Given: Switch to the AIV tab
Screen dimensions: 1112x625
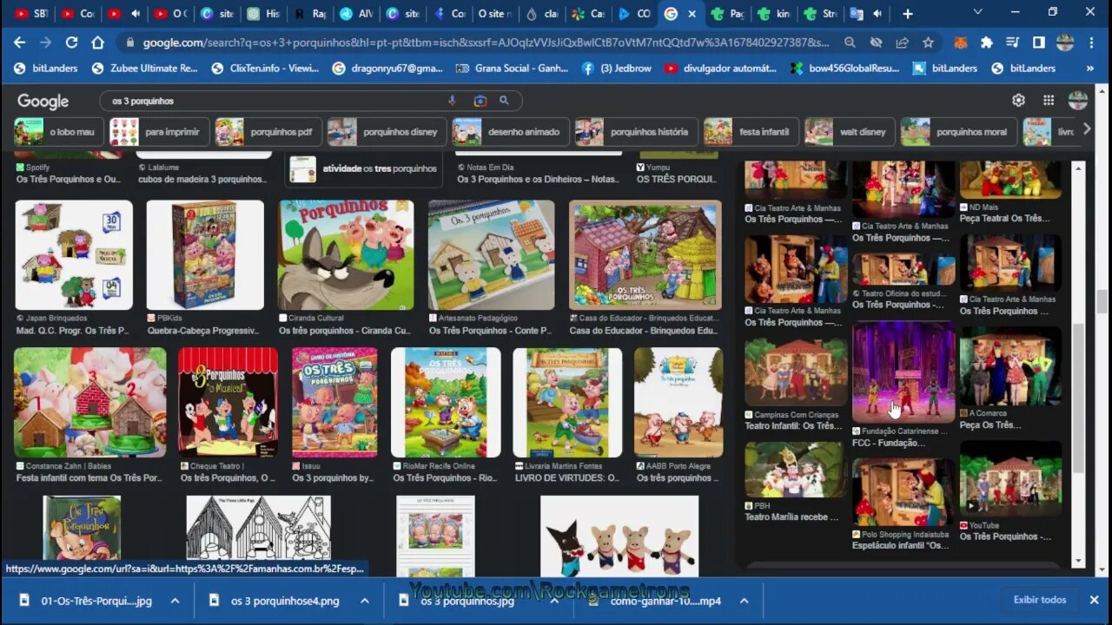Looking at the screenshot, I should [x=355, y=13].
